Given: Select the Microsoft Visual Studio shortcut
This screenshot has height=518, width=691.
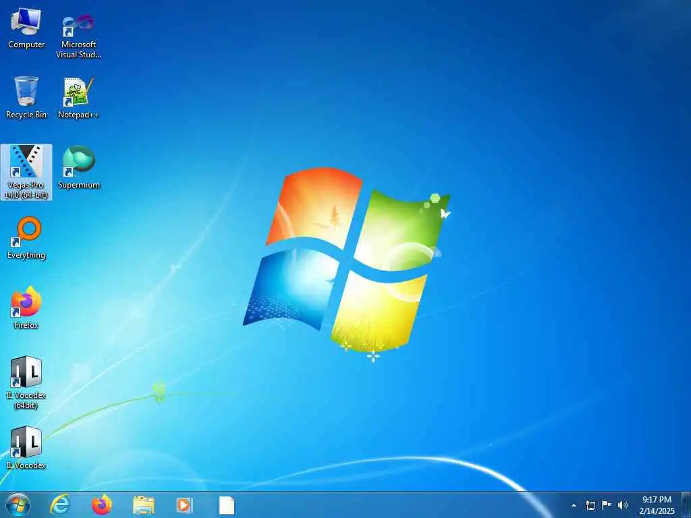Looking at the screenshot, I should (78, 35).
